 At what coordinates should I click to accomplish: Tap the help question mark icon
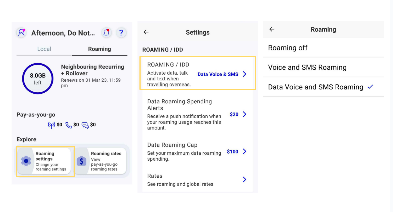click(x=121, y=33)
